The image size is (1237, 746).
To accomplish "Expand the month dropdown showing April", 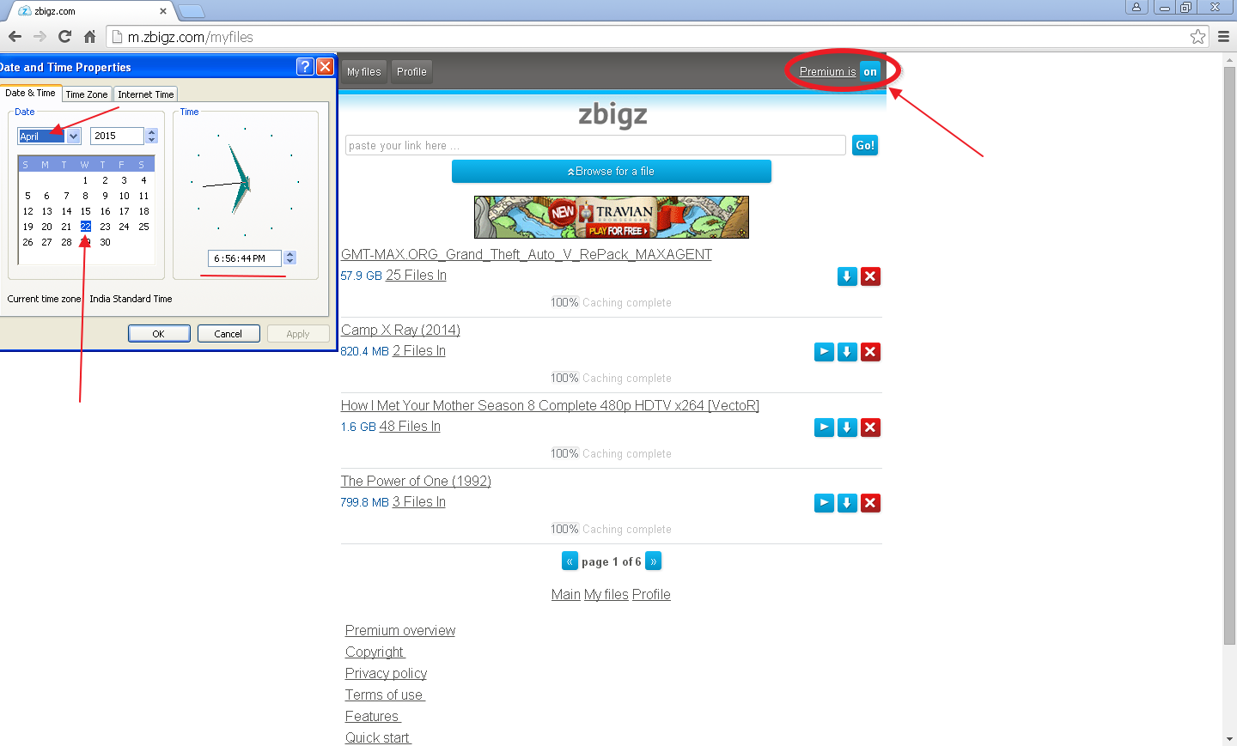I will 74,136.
